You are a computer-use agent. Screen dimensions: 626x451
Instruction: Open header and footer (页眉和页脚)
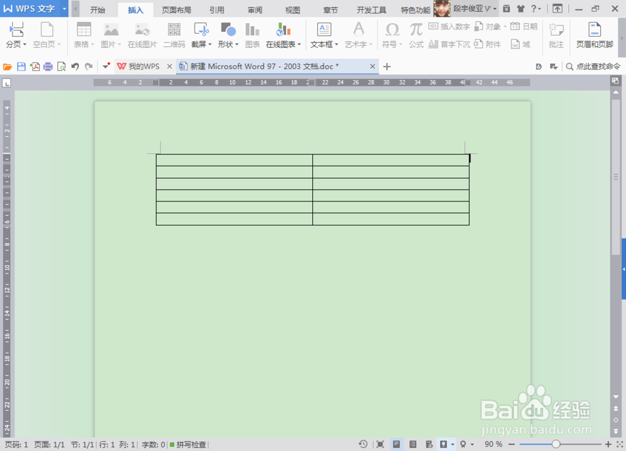coord(595,34)
